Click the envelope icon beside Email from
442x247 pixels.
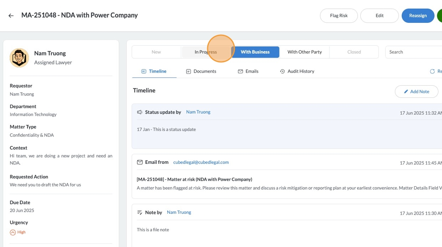coord(140,162)
